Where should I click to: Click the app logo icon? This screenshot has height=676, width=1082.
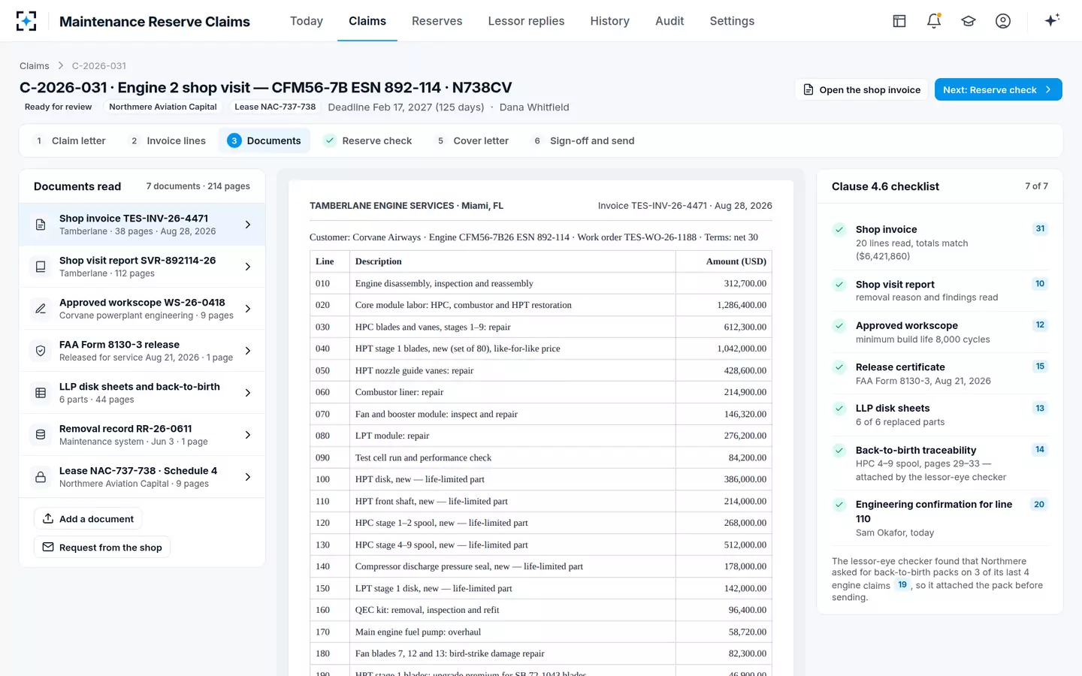pyautogui.click(x=26, y=21)
